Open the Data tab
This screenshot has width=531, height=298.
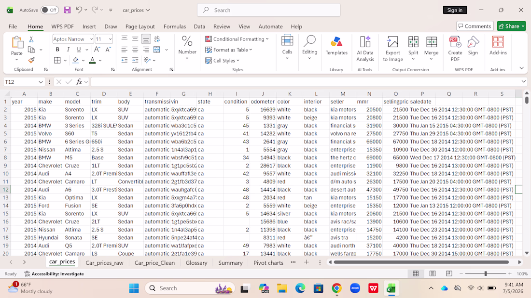(x=199, y=26)
